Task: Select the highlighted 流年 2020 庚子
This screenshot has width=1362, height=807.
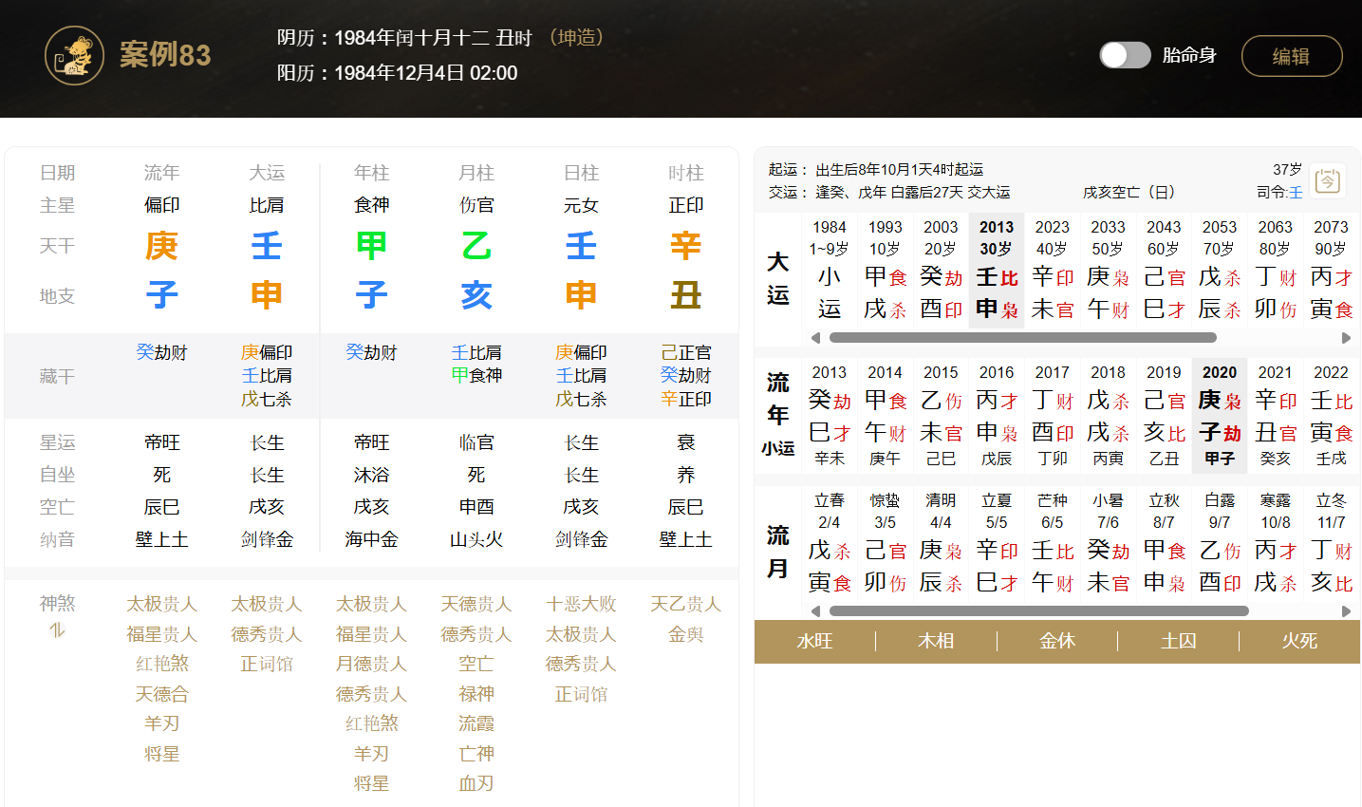Action: pyautogui.click(x=1220, y=415)
